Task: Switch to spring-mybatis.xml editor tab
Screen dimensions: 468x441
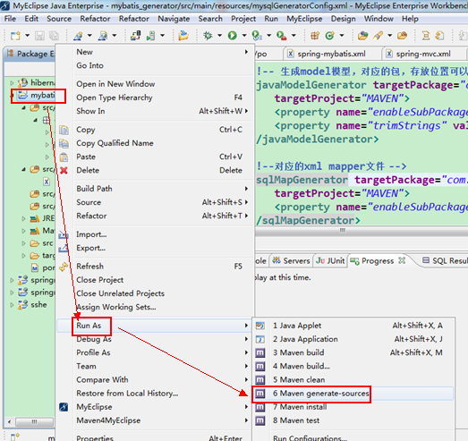Action: (331, 54)
